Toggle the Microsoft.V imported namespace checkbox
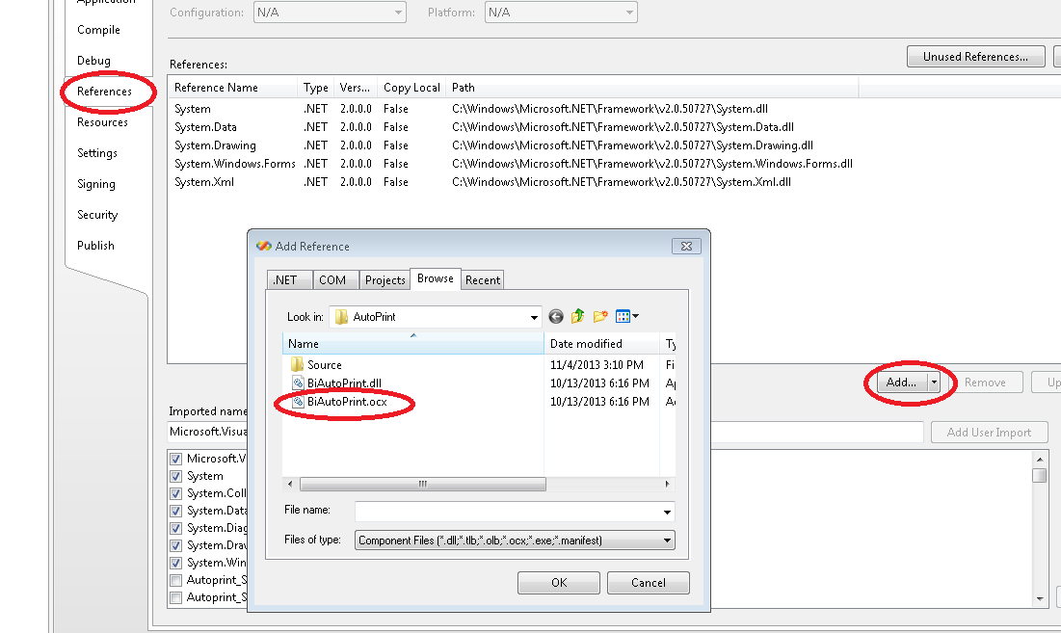This screenshot has height=633, width=1061. (x=176, y=459)
